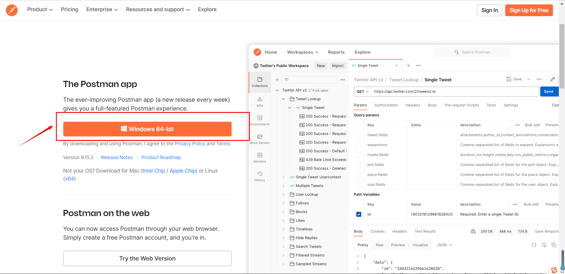Open the Product dropdown menu
The image size is (565, 274).
pyautogui.click(x=40, y=9)
